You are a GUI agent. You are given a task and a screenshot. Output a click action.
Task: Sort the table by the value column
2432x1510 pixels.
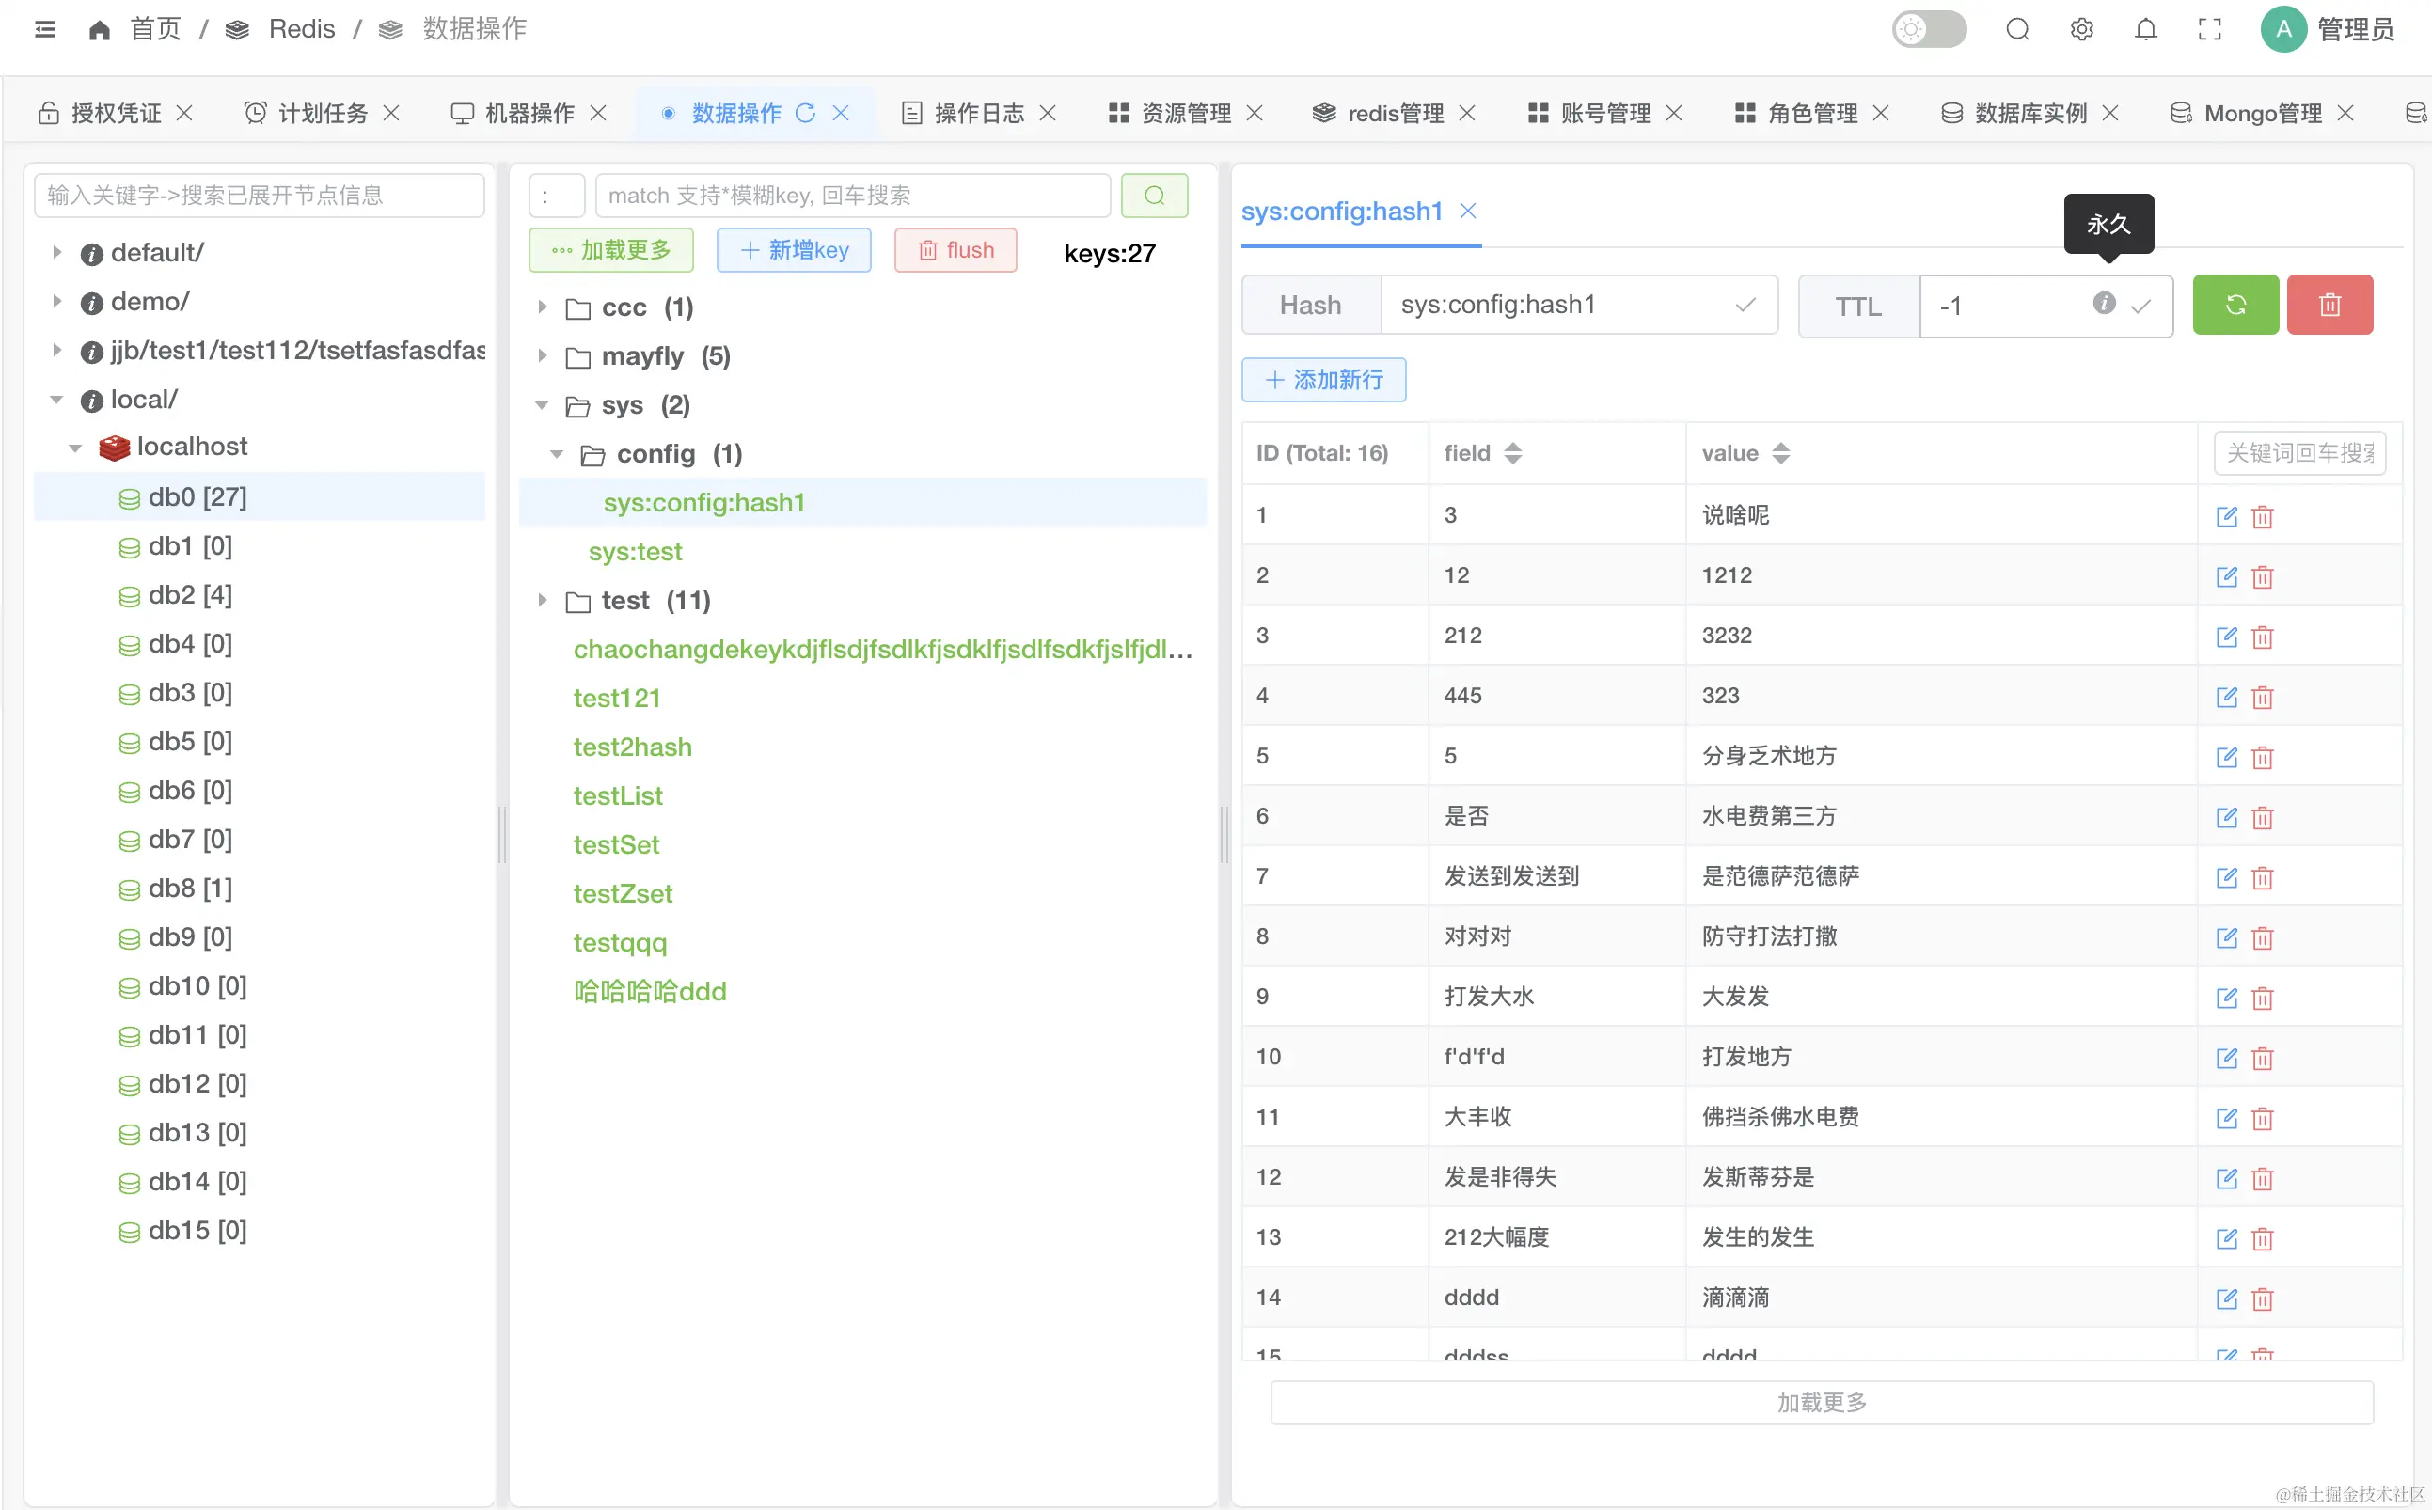click(1780, 453)
